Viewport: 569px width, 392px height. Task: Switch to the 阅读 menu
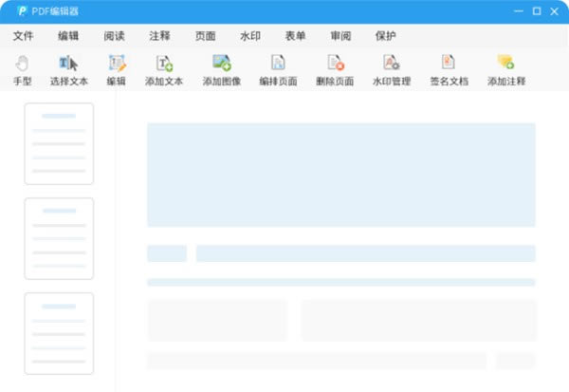point(114,36)
